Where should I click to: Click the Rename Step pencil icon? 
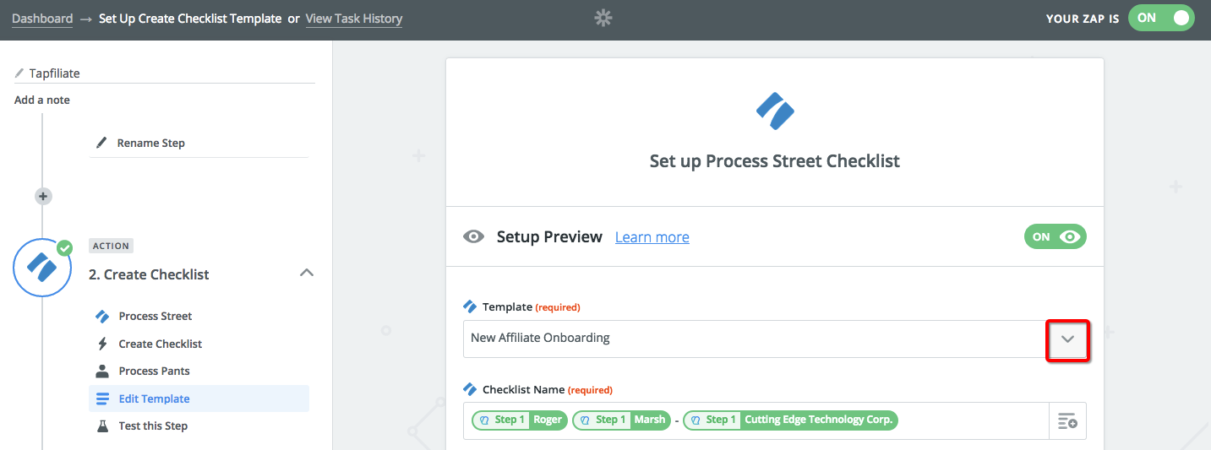[x=101, y=143]
